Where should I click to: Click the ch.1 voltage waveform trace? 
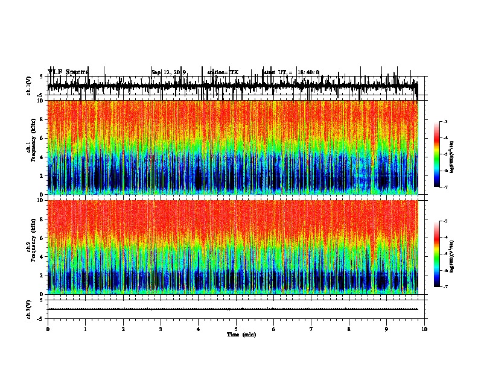(233, 86)
